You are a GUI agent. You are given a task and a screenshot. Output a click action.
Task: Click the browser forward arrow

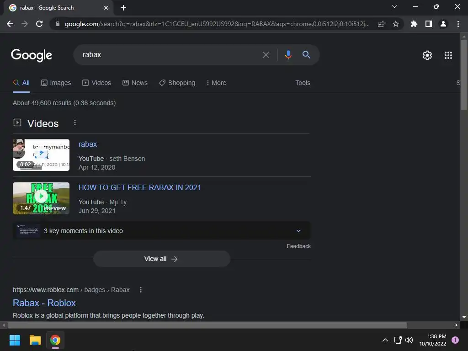[x=25, y=24]
